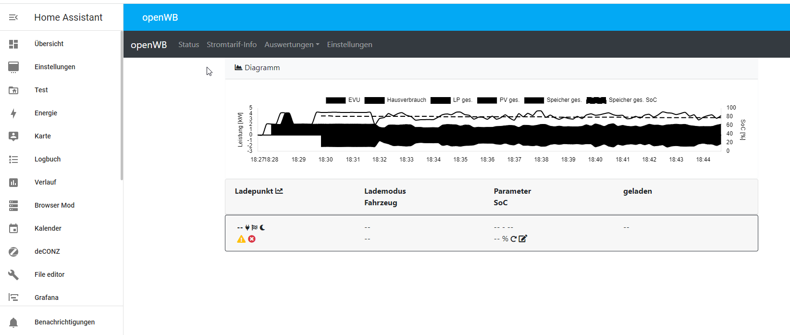Collapse the Home Assistant sidebar menu
The width and height of the screenshot is (790, 335).
(13, 17)
